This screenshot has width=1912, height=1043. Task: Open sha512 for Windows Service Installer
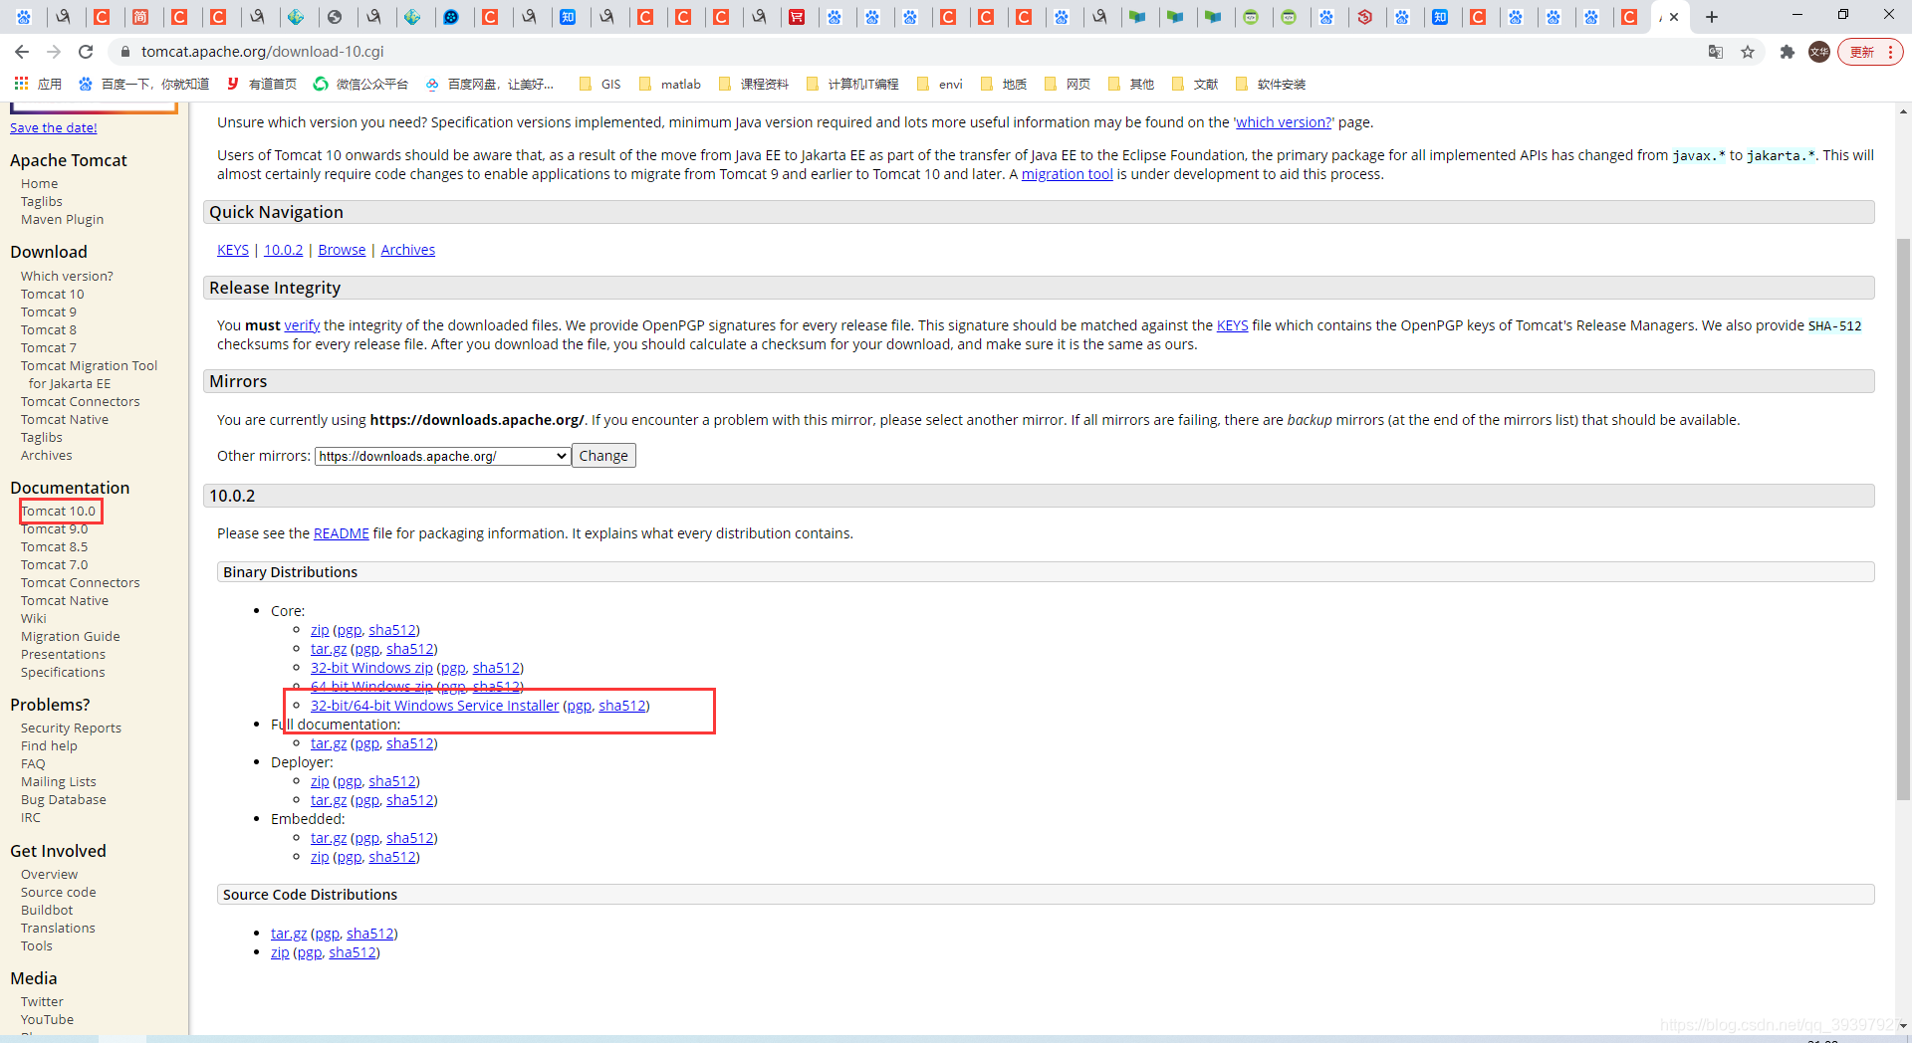(621, 706)
